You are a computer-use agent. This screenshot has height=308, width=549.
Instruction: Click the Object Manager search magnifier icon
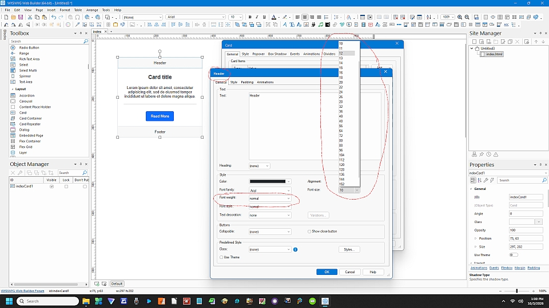(85, 173)
